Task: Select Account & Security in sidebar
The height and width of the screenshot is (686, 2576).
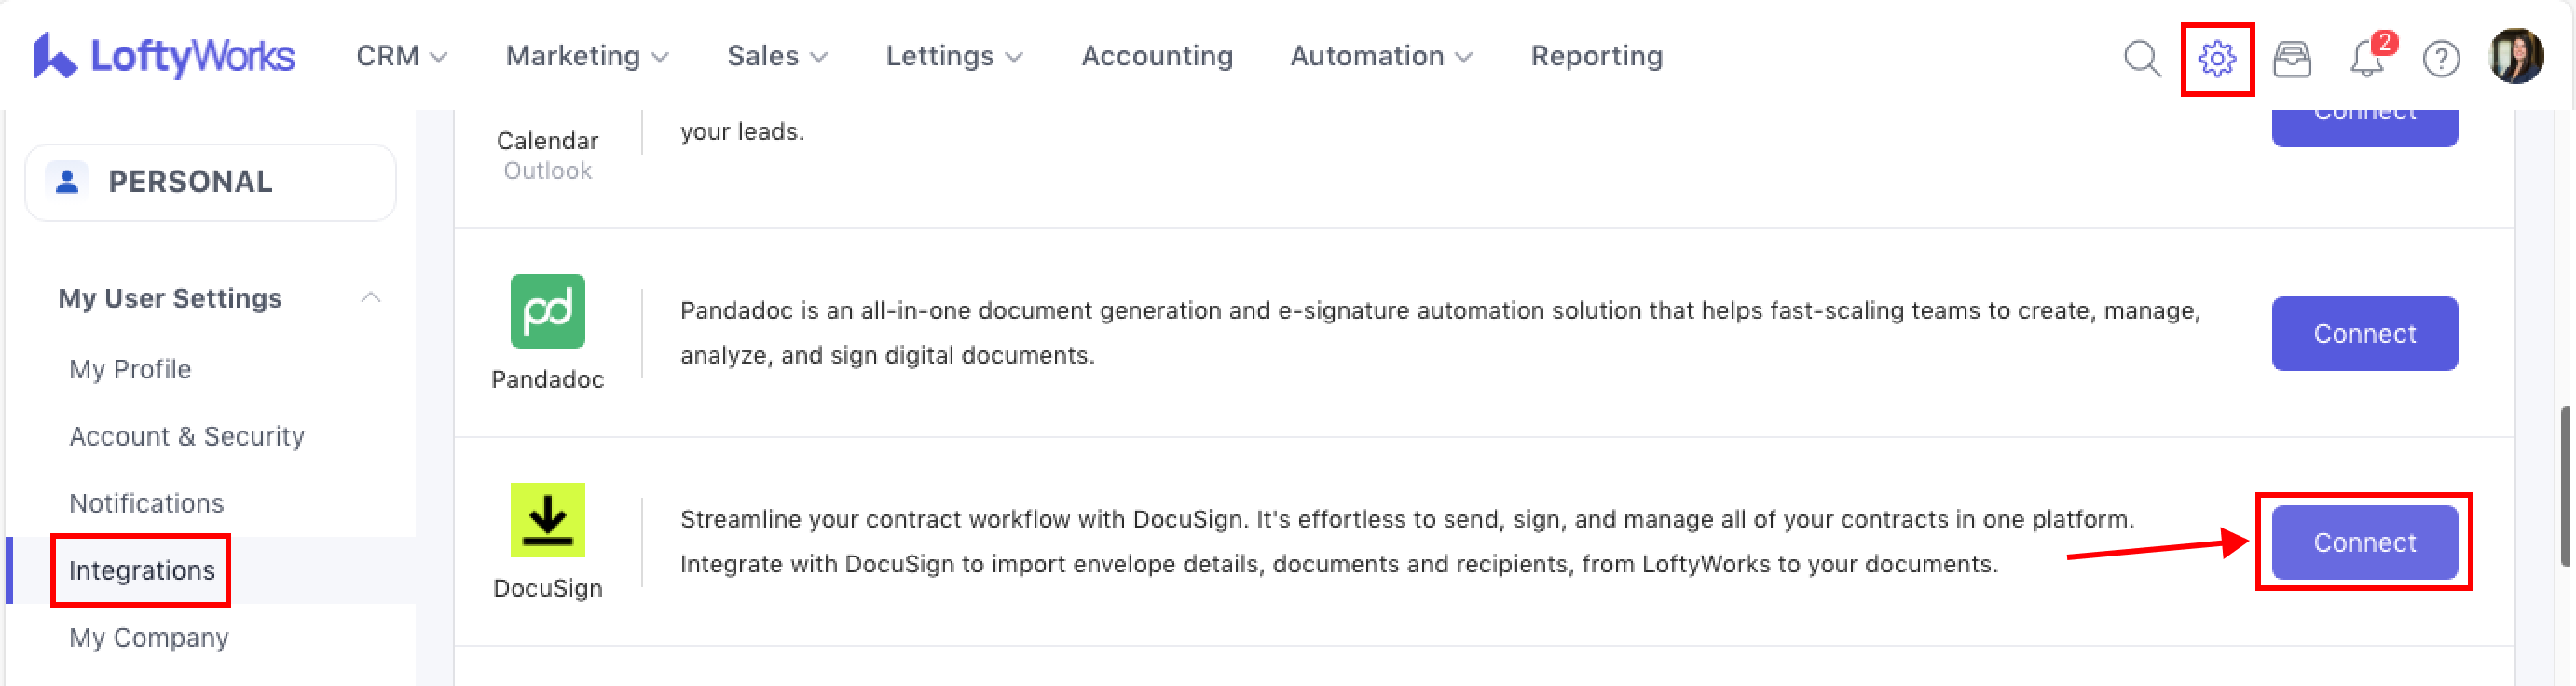Action: coord(187,436)
